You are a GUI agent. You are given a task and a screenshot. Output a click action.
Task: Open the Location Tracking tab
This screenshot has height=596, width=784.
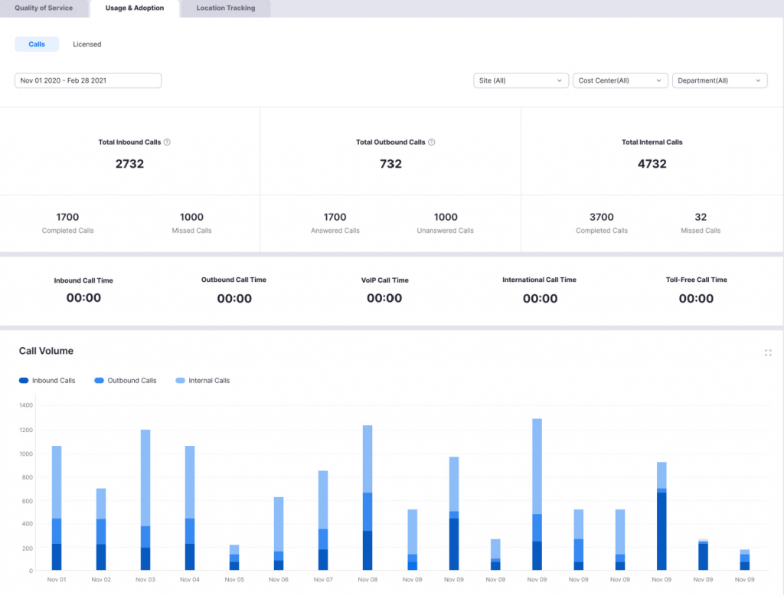[x=224, y=8]
